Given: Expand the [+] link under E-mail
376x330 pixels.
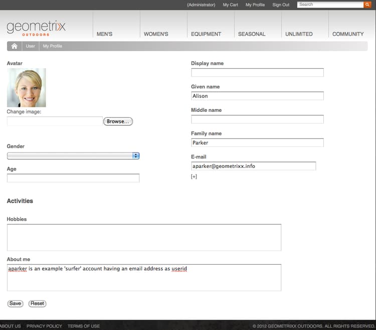Looking at the screenshot, I should 194,177.
